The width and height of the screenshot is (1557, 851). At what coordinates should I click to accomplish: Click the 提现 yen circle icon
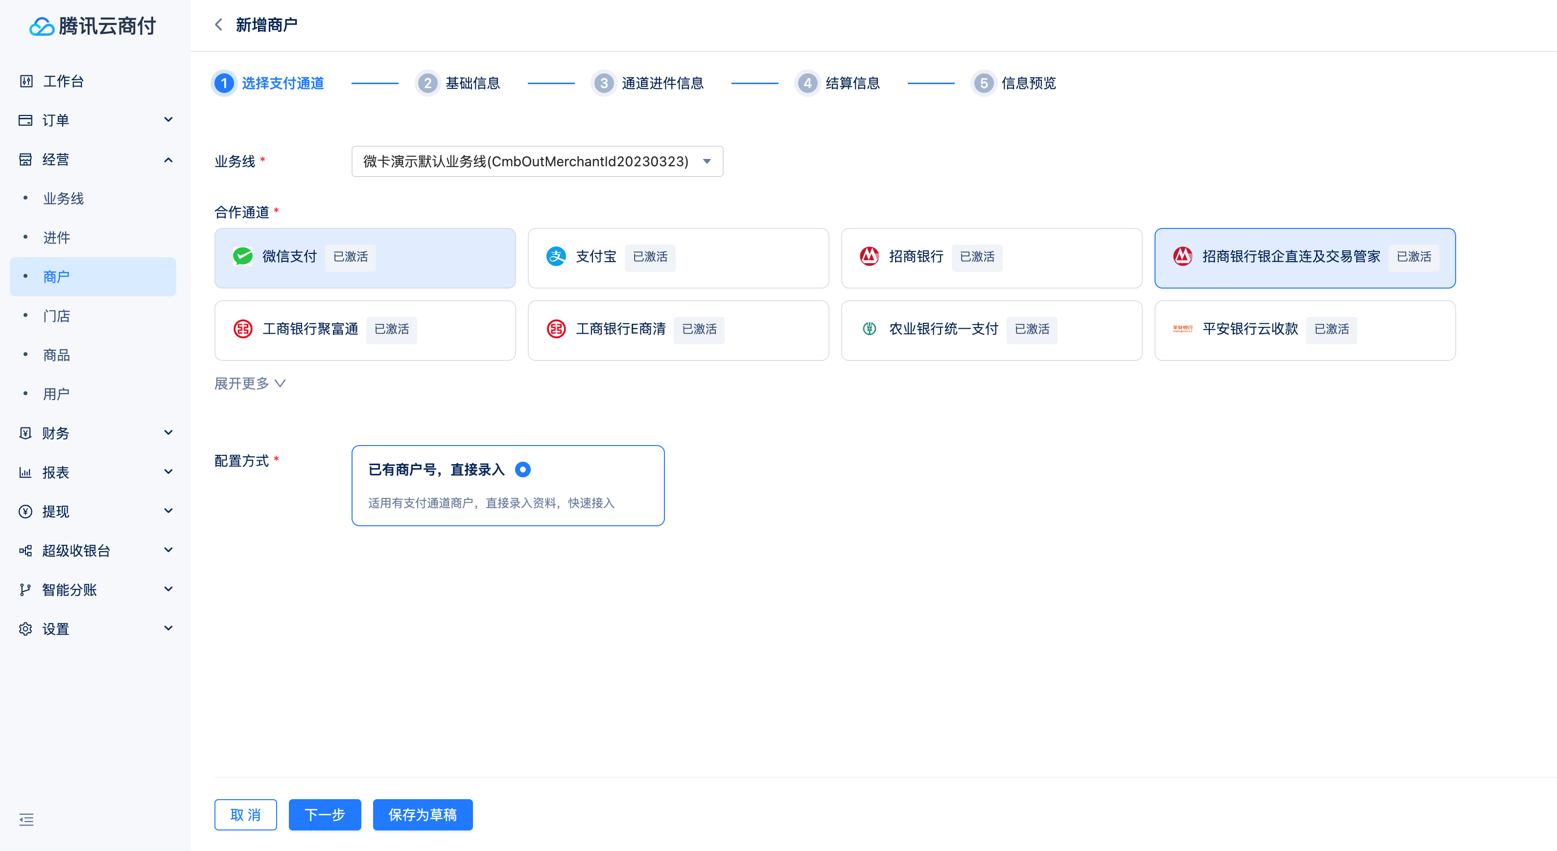tap(25, 511)
